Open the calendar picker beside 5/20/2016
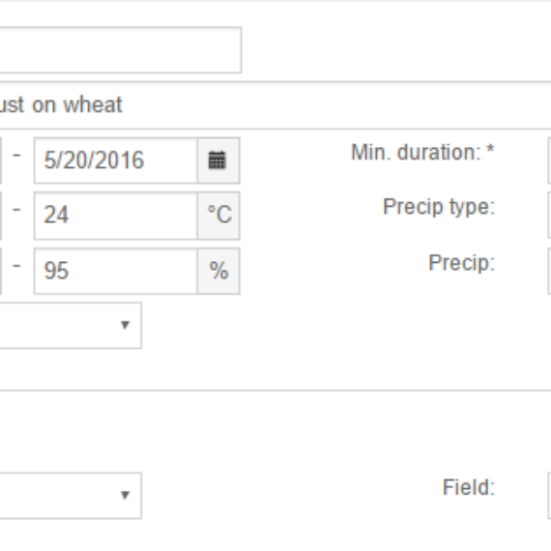Viewport: 551px width, 551px height. 218,160
